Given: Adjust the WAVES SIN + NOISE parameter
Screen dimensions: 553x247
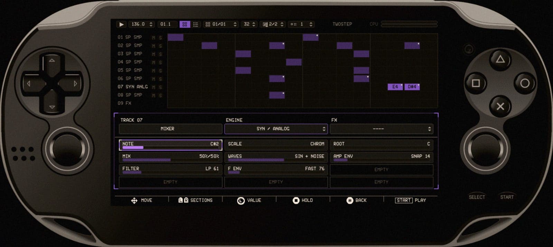Looking at the screenshot, I should pyautogui.click(x=276, y=157).
